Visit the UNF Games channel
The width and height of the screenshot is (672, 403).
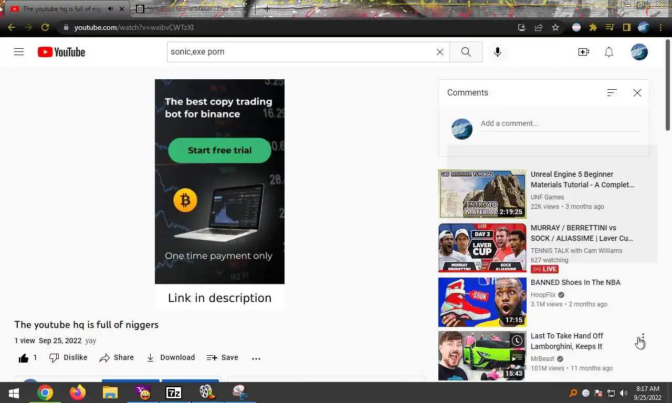click(547, 197)
